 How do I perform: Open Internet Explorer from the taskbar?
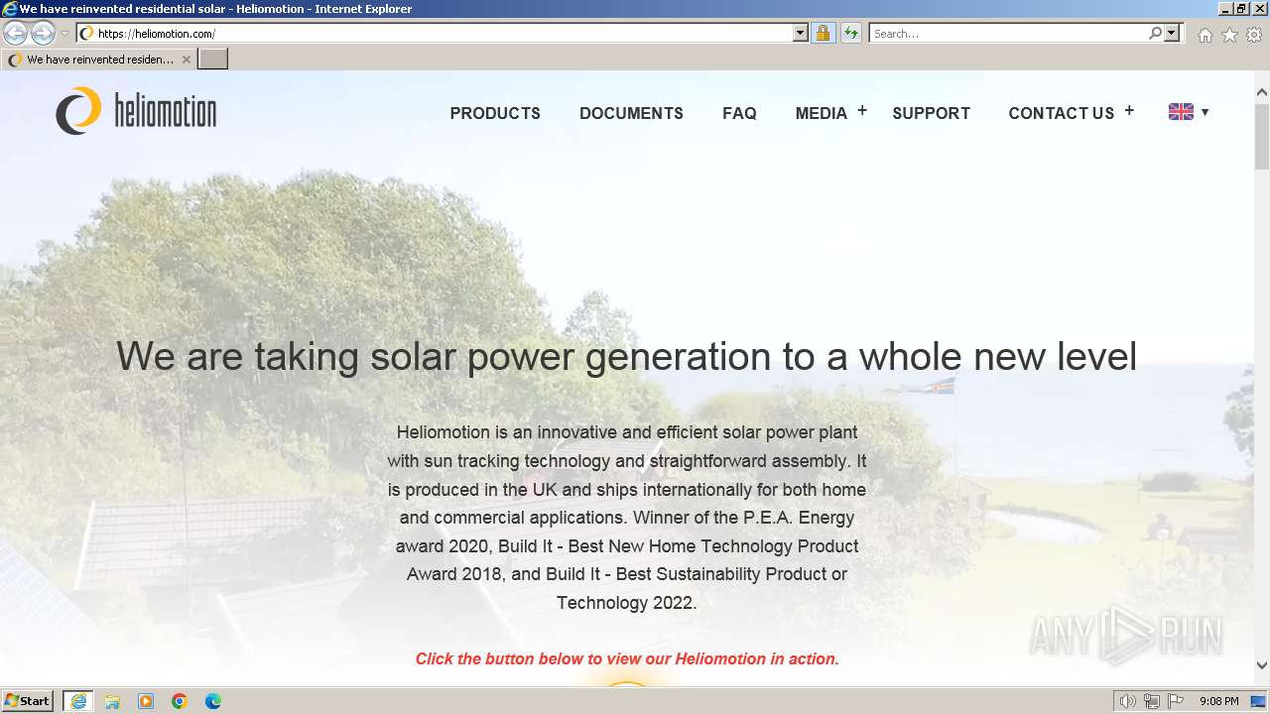78,701
